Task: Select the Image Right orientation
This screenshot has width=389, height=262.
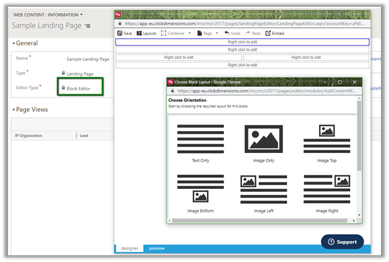Action: [x=326, y=188]
